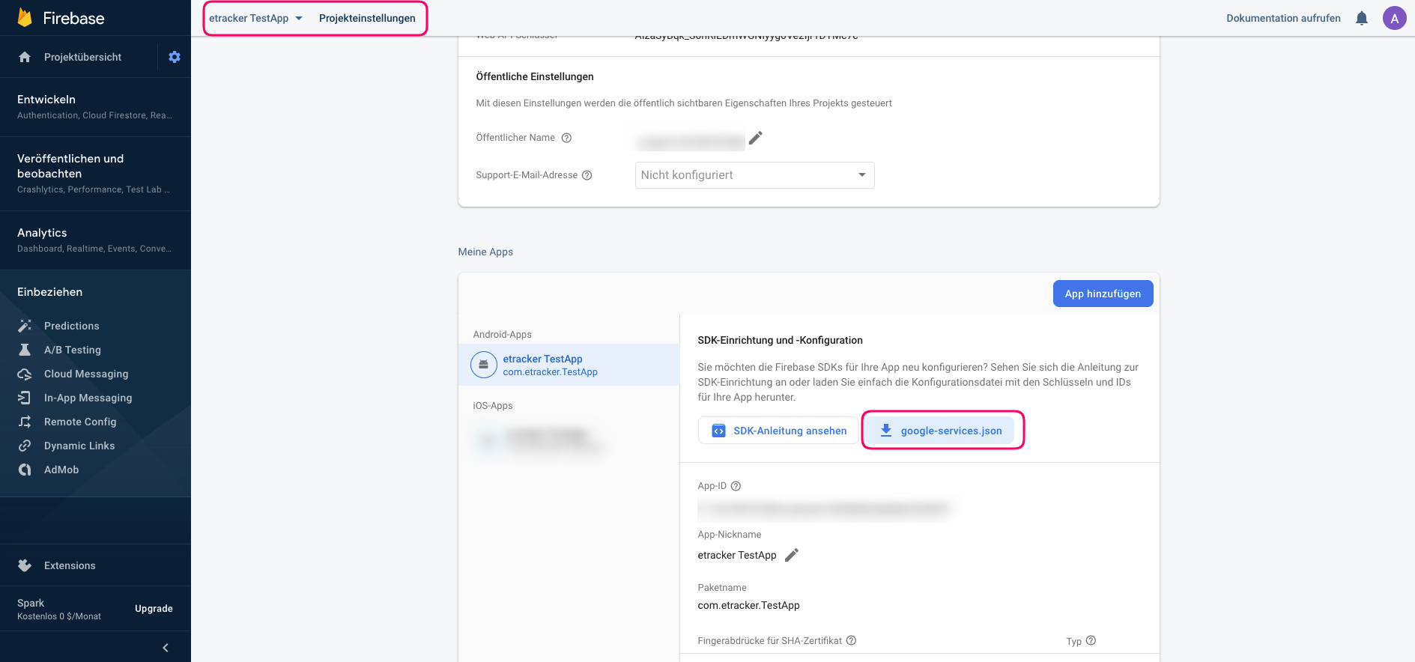
Task: Open the Support-E-Mail-Adresse dropdown
Action: [x=754, y=175]
